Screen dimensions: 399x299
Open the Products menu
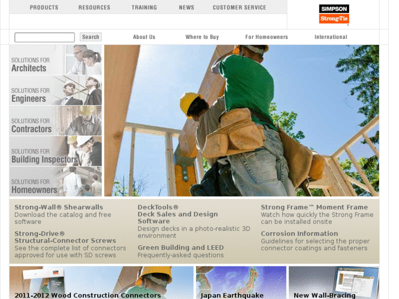tap(44, 8)
